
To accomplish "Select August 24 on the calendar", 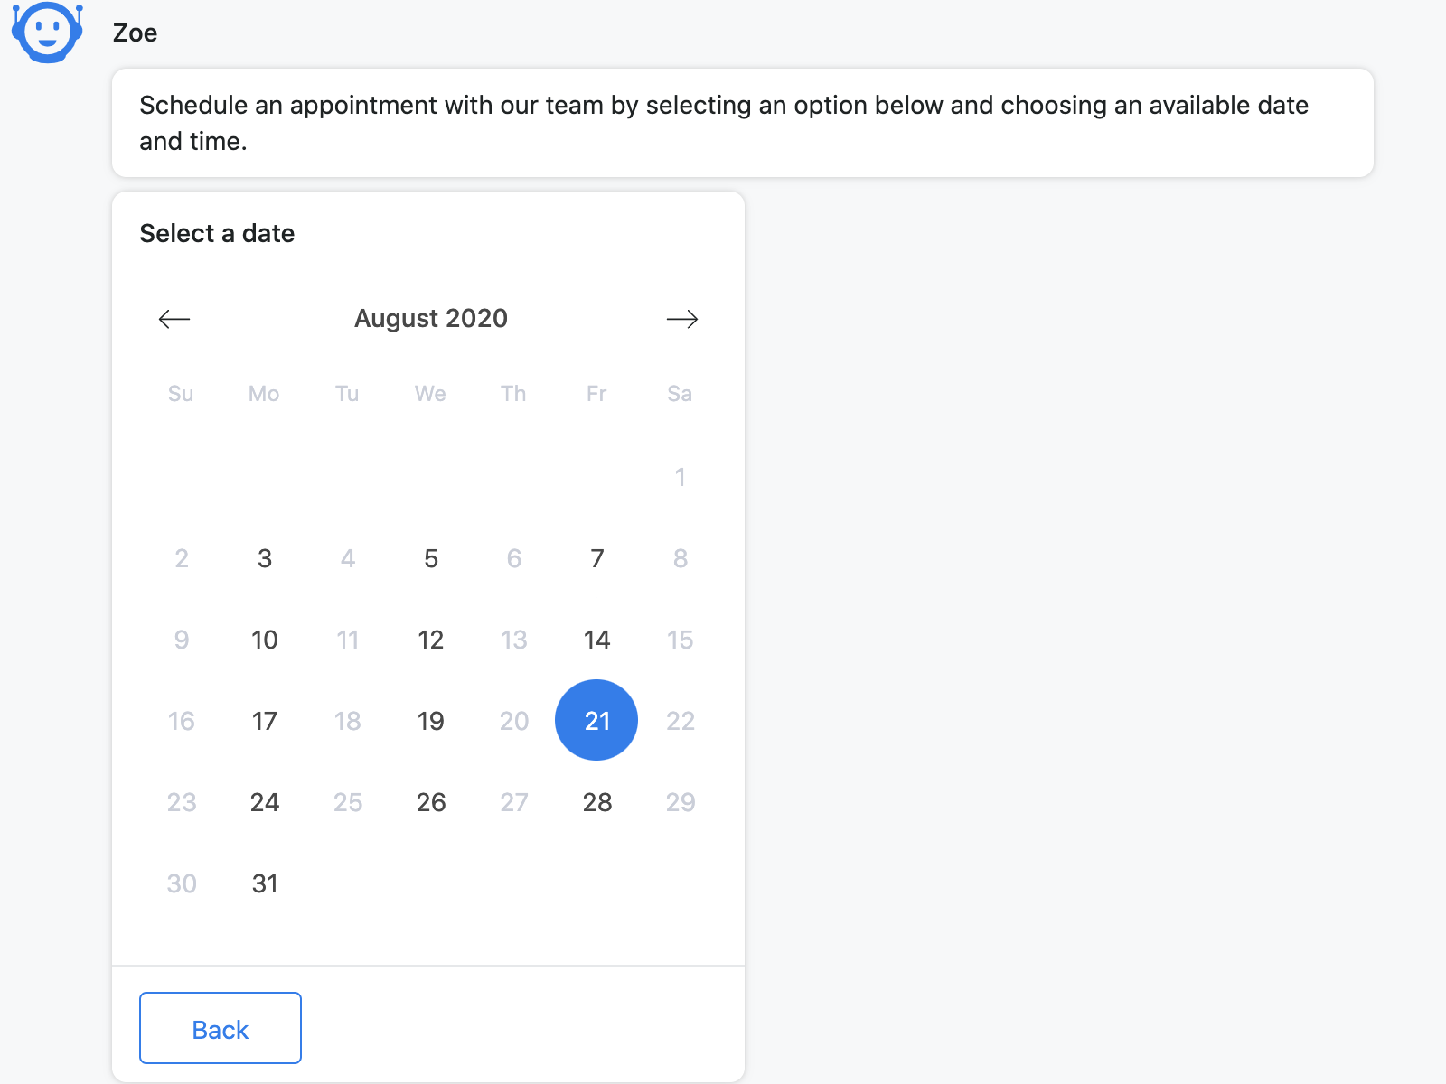I will (265, 802).
